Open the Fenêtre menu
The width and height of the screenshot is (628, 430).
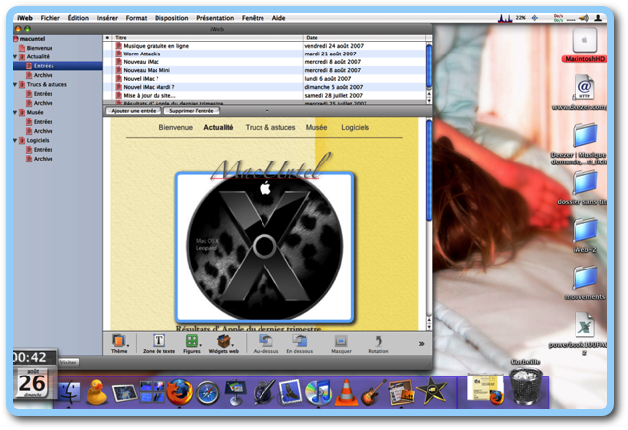click(x=253, y=18)
